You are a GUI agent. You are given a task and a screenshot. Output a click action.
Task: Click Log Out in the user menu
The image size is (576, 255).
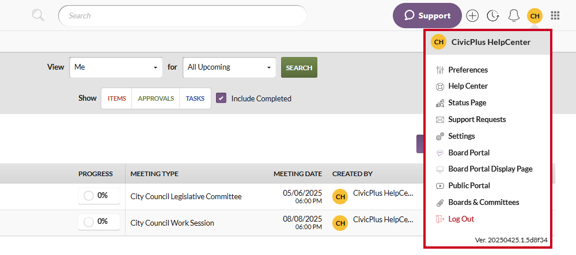(x=461, y=219)
